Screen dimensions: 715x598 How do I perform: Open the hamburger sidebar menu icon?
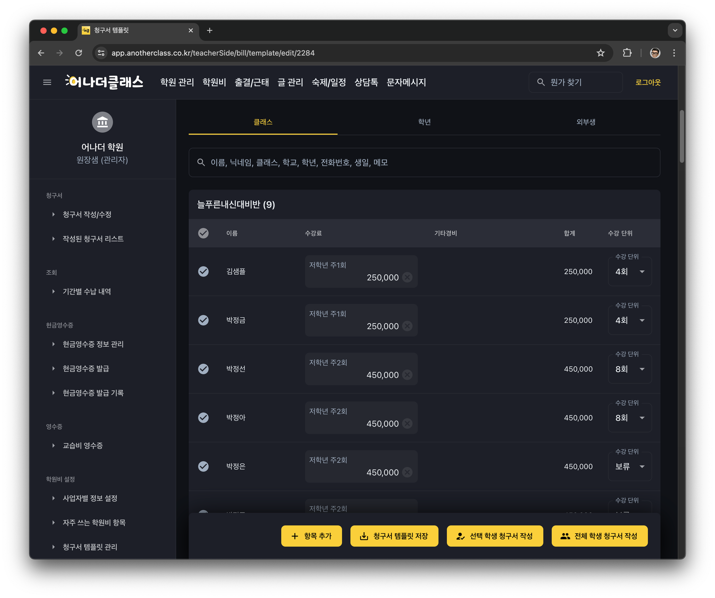click(x=47, y=82)
